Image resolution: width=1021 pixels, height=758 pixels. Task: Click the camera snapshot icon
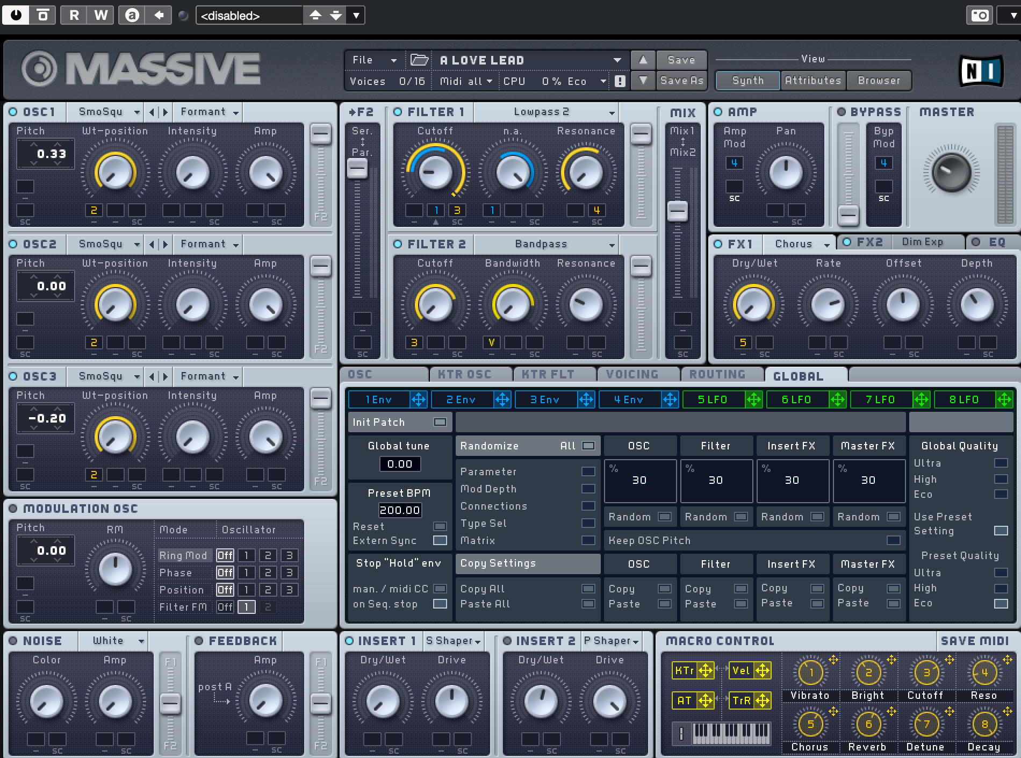pyautogui.click(x=980, y=15)
